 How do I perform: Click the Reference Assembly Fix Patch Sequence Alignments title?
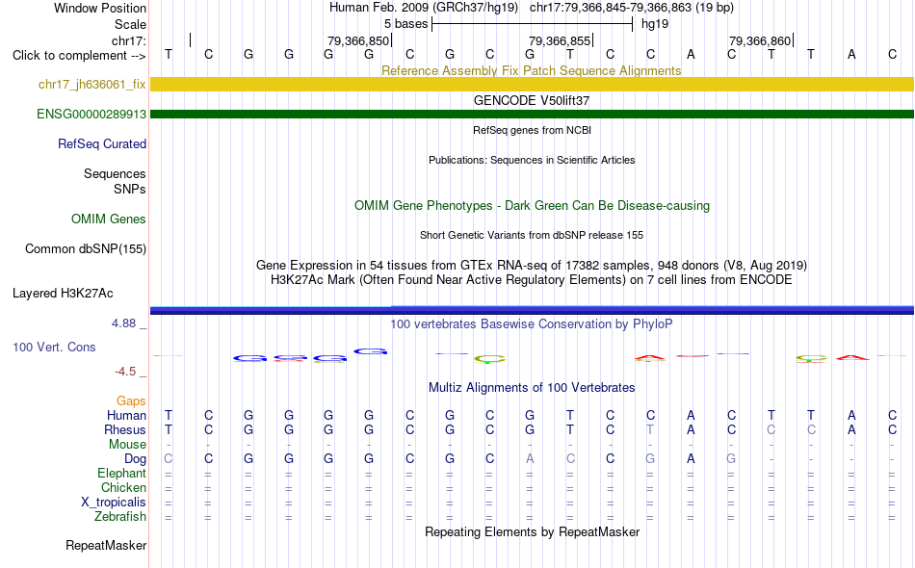tap(532, 70)
